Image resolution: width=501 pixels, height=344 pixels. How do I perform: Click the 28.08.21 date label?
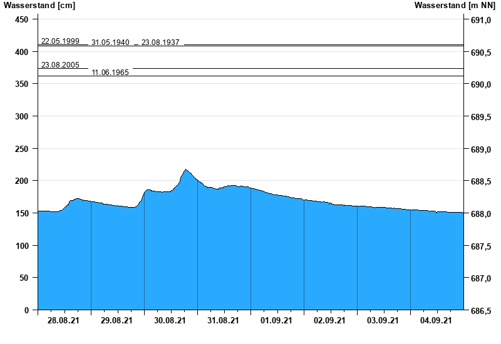[x=64, y=321]
